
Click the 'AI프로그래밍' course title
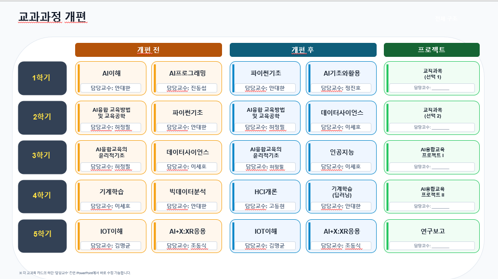187,73
